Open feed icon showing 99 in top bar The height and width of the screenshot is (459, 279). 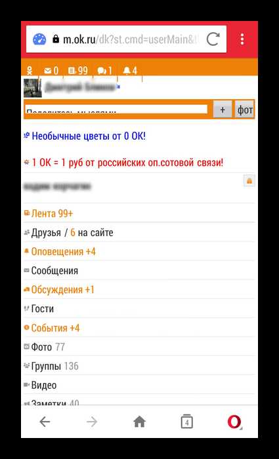tap(78, 71)
